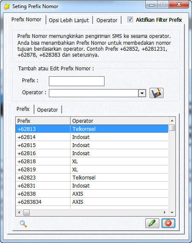Image resolution: width=192 pixels, height=243 pixels.
Task: Select the +62831 prefix row
Action: [92, 185]
